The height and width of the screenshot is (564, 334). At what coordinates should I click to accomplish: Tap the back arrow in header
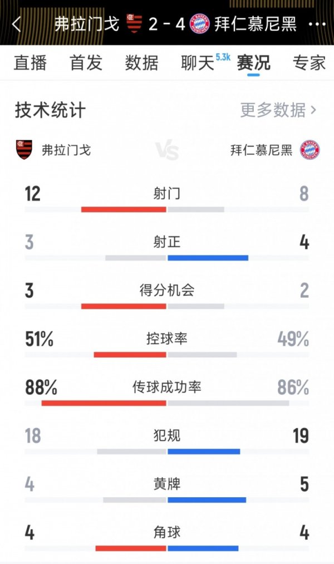(17, 24)
